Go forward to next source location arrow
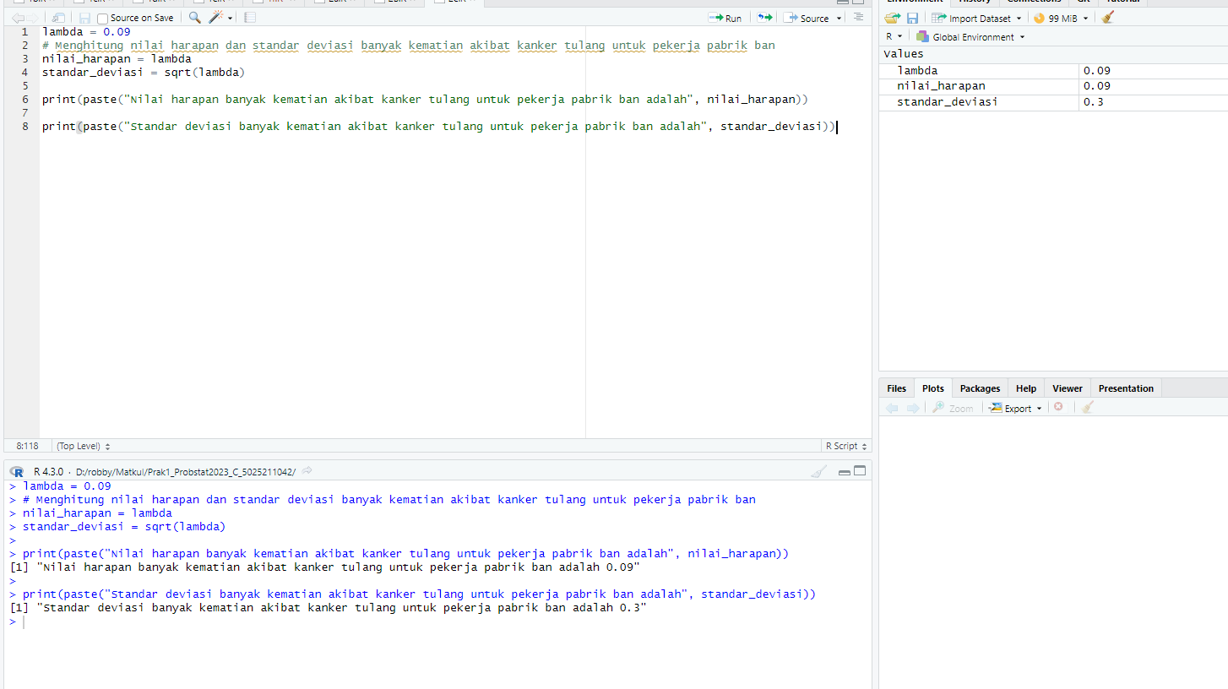The image size is (1228, 689). tap(32, 18)
